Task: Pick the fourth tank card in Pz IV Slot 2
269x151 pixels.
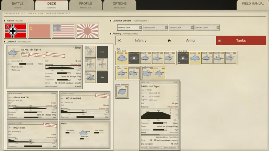Action: pos(219,58)
